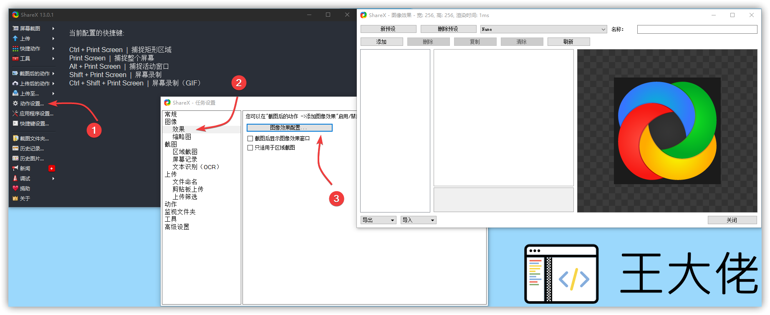
Task: Enable 截图后显示图像效果窗口 checkbox
Action: coord(250,138)
